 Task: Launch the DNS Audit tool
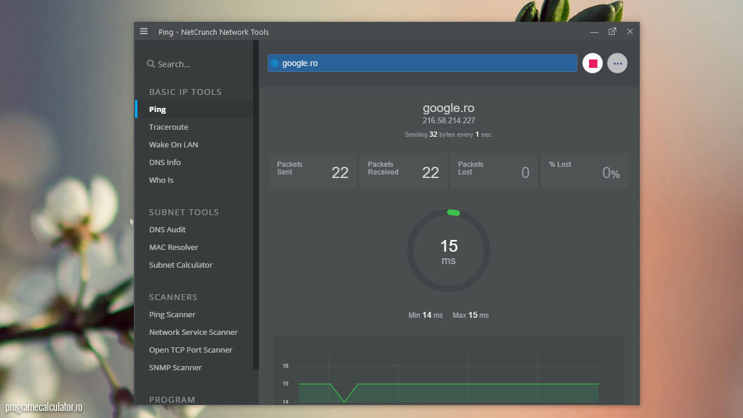(167, 229)
